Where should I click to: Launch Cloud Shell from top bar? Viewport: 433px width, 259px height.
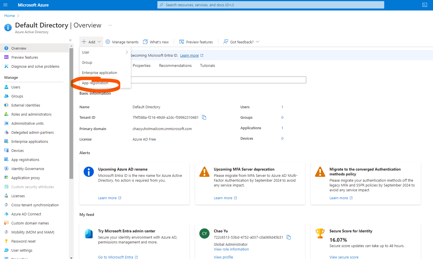[x=424, y=5]
